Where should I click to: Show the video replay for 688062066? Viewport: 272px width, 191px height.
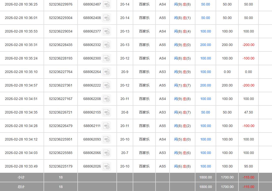106,153
